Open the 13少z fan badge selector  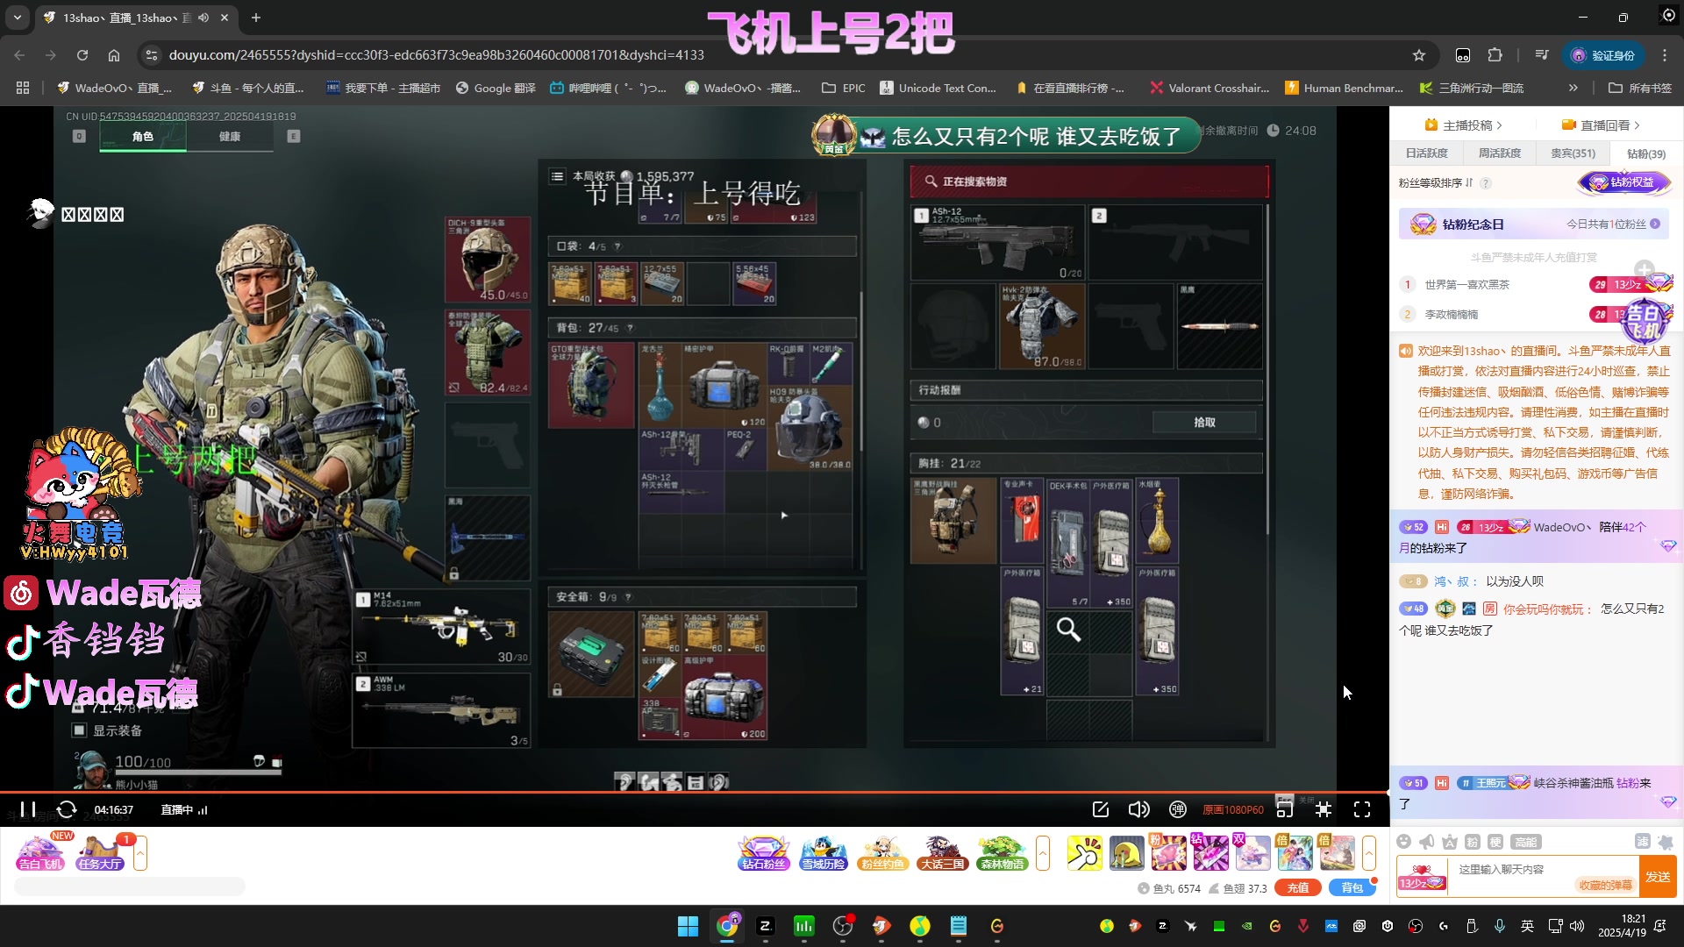point(1421,877)
